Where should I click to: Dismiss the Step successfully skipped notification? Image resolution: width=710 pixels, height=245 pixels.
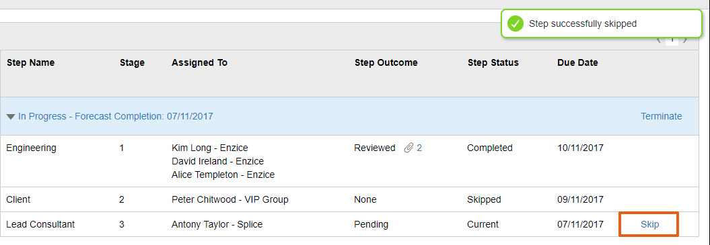[x=602, y=23]
